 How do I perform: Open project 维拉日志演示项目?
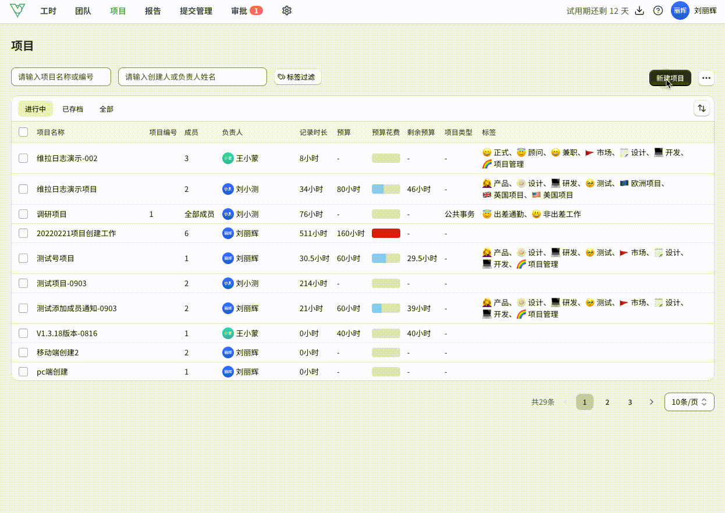(67, 189)
